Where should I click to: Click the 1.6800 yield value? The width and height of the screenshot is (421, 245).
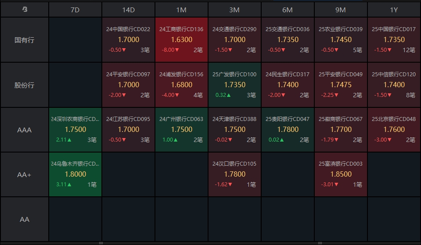pos(182,85)
